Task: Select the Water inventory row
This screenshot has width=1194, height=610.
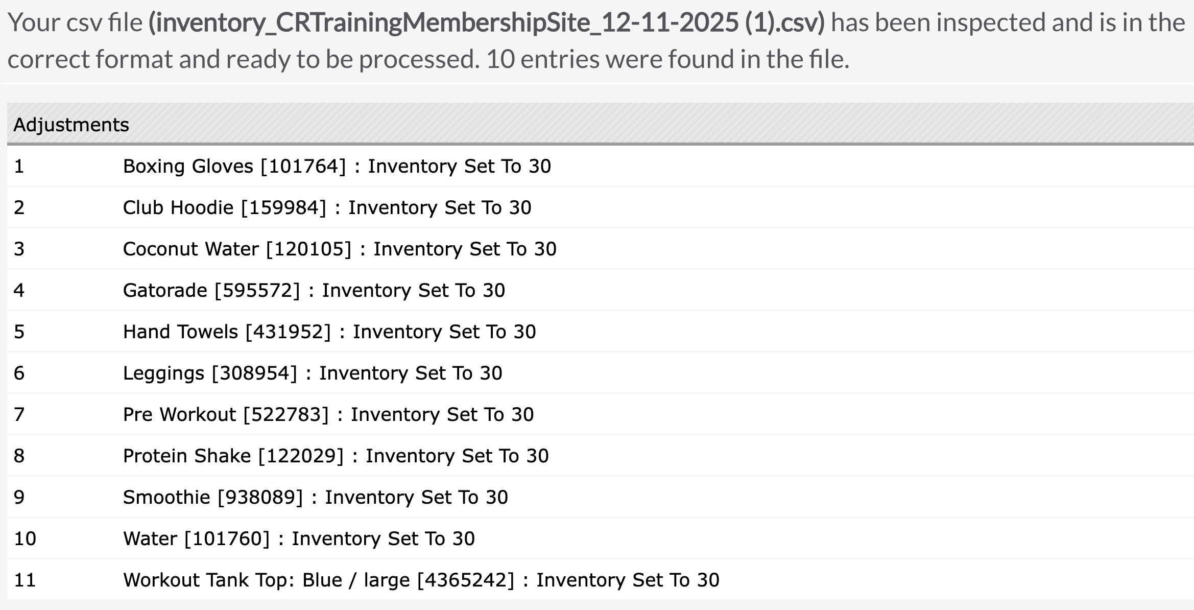Action: click(x=600, y=538)
